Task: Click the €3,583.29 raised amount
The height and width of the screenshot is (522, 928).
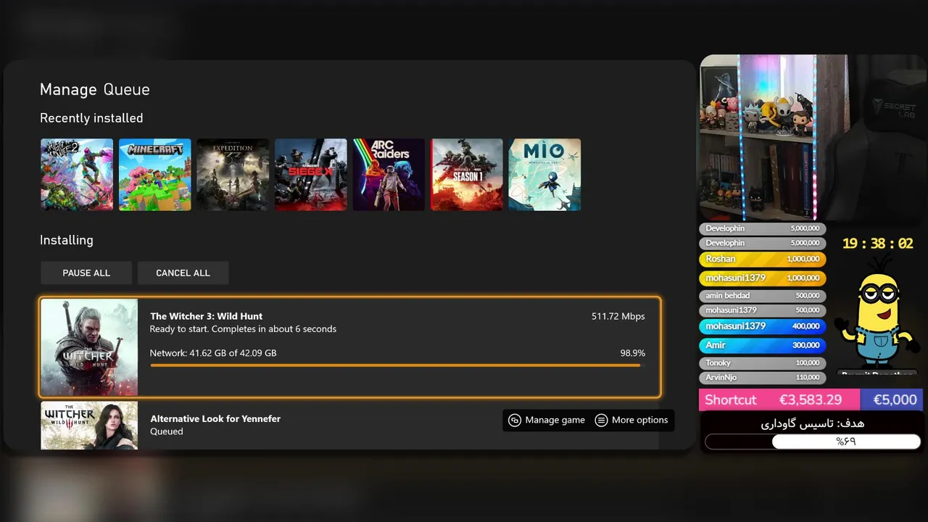Action: (x=811, y=400)
